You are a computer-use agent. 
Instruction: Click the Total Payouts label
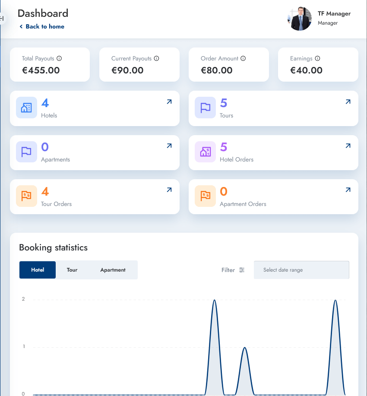tap(38, 59)
